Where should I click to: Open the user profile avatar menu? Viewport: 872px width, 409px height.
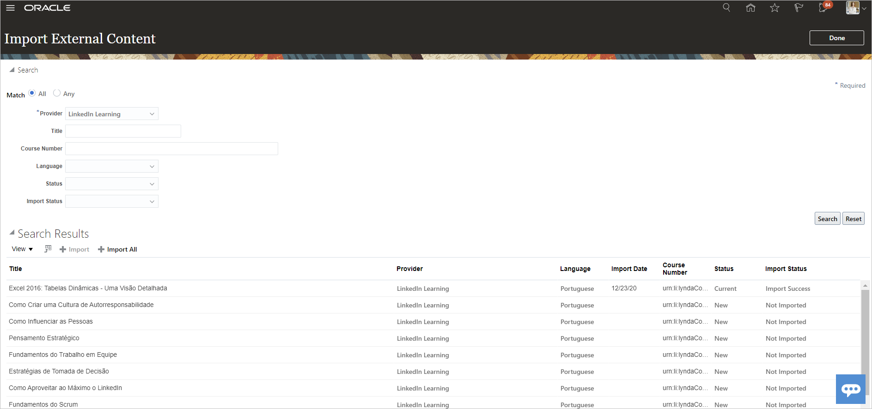[x=856, y=7]
